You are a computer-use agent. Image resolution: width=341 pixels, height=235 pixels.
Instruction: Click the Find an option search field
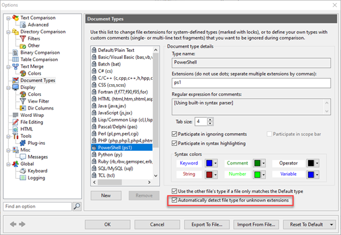point(37,207)
